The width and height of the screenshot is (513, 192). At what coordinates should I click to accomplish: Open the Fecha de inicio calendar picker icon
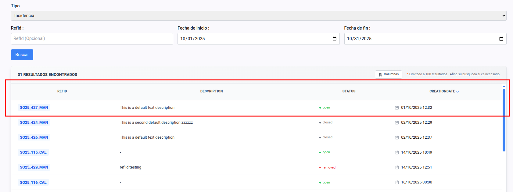(x=334, y=39)
